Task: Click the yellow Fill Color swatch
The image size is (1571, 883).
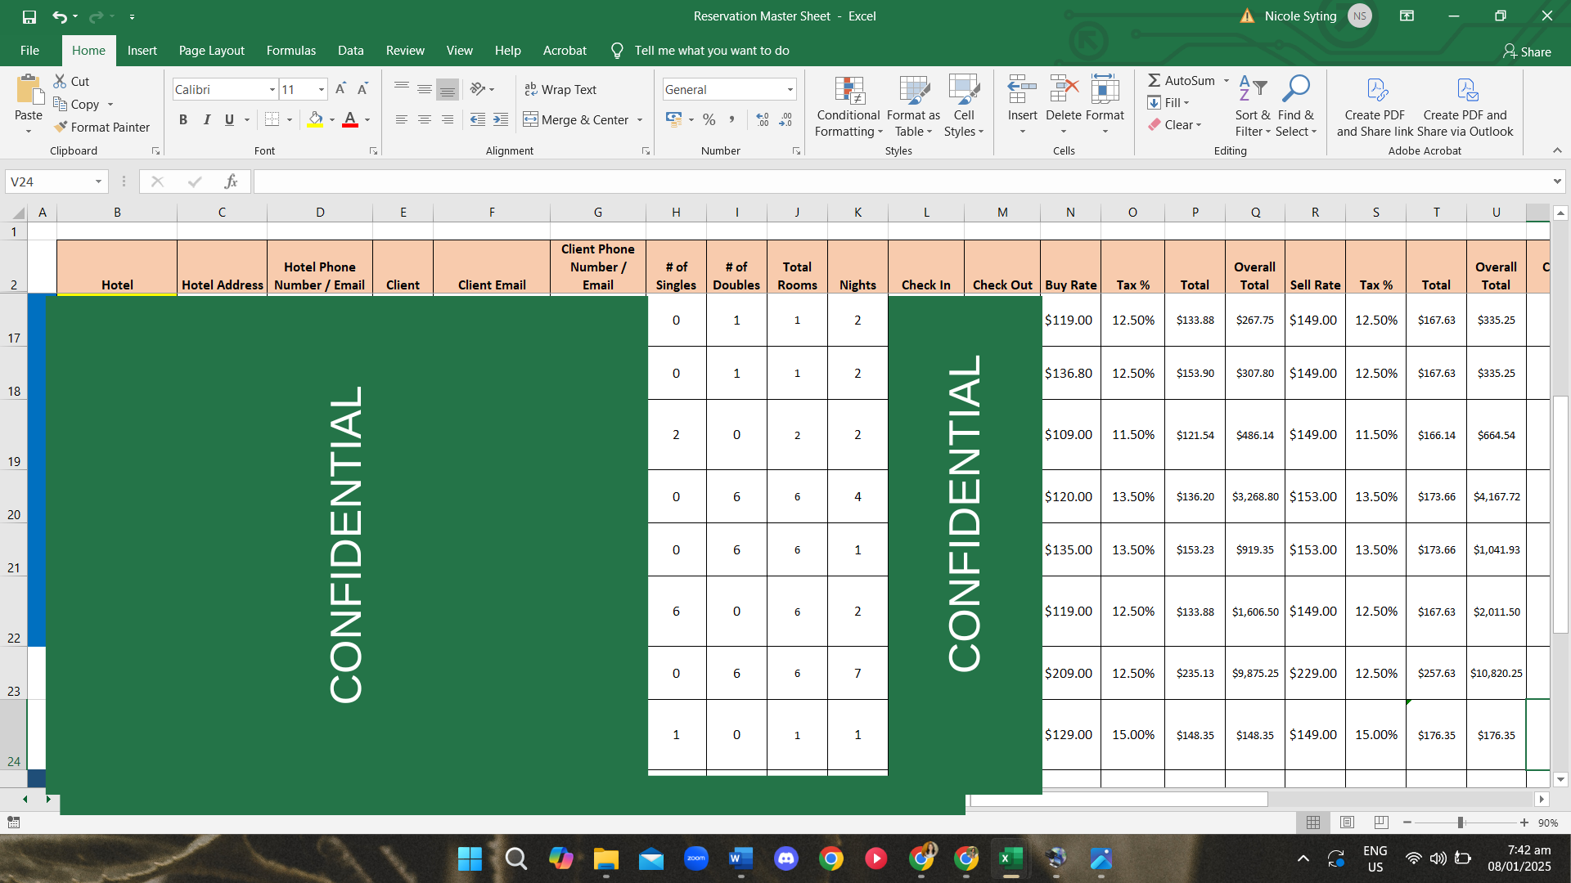Action: click(316, 120)
